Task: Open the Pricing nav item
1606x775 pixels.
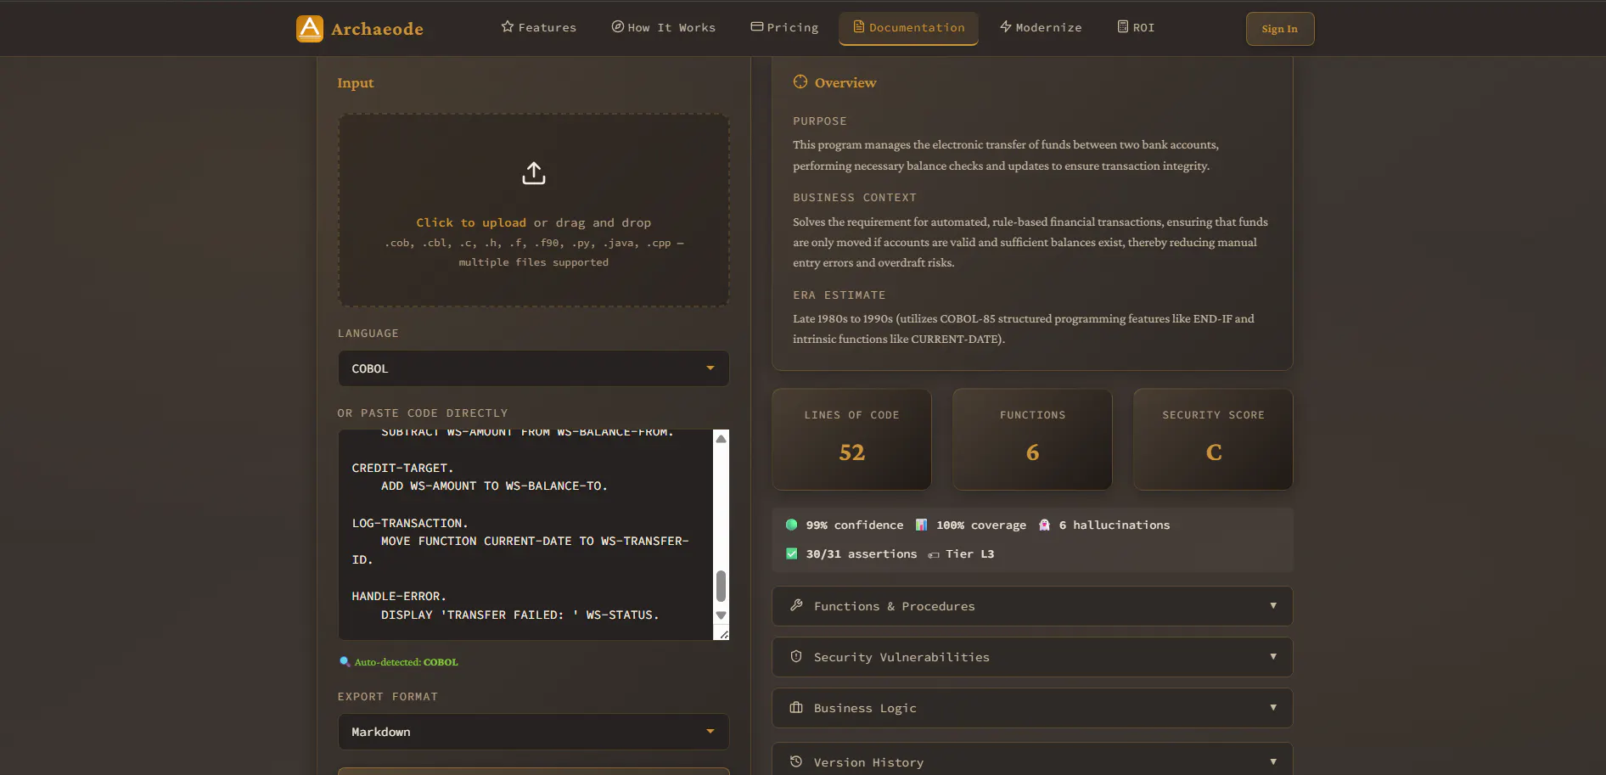Action: [785, 28]
